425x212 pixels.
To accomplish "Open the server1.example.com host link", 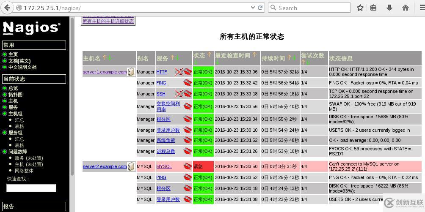I will coord(105,72).
